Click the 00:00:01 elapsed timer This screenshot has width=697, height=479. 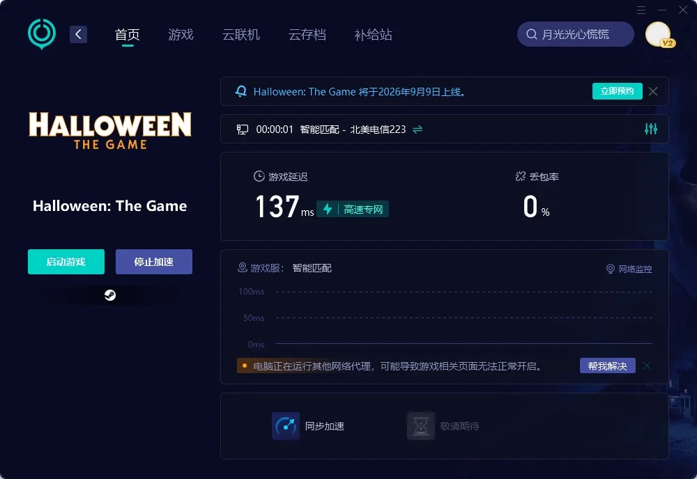coord(275,129)
